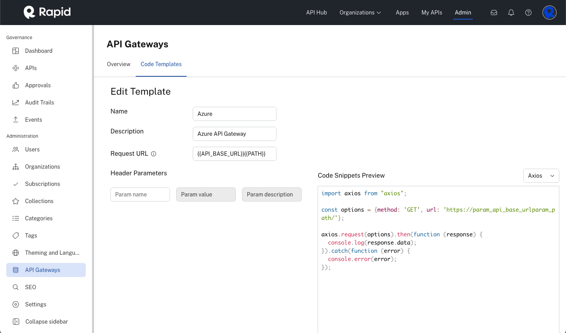Viewport: 566px width, 333px height.
Task: Focus the Param name field
Action: click(140, 194)
